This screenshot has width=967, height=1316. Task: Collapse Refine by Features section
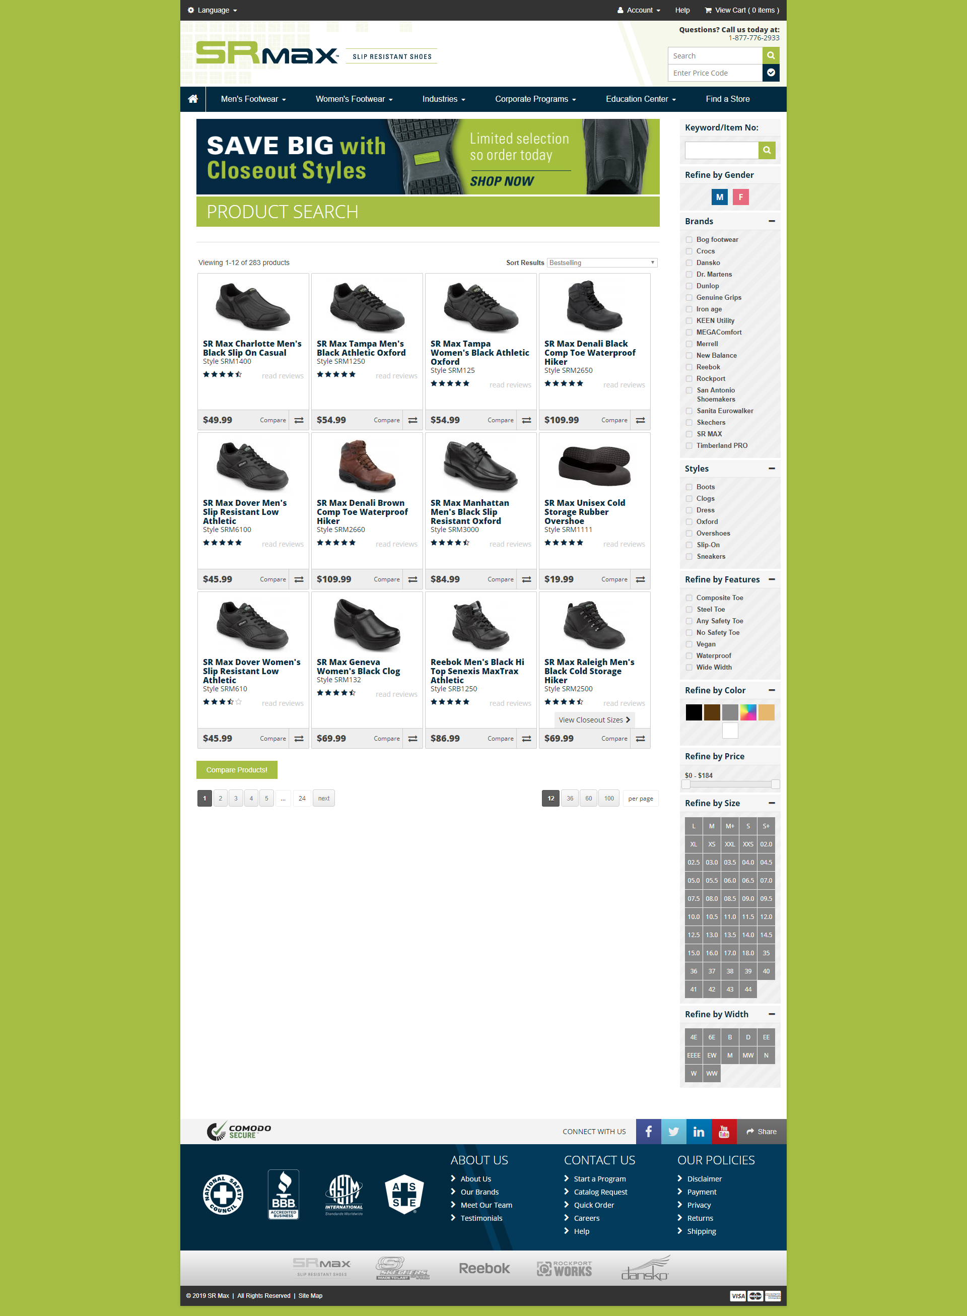point(772,579)
